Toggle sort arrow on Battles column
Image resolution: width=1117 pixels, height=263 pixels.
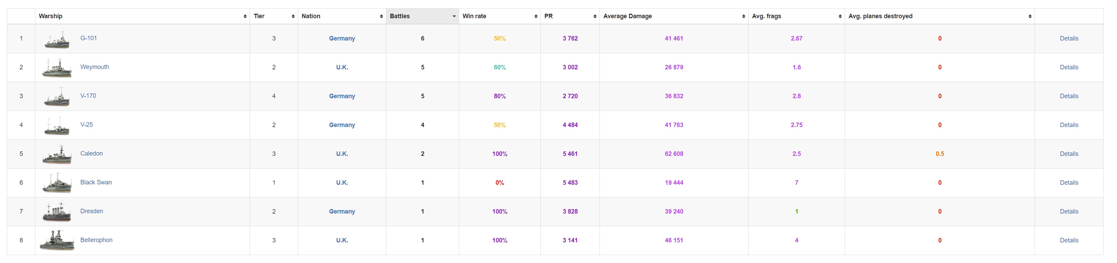pyautogui.click(x=454, y=16)
